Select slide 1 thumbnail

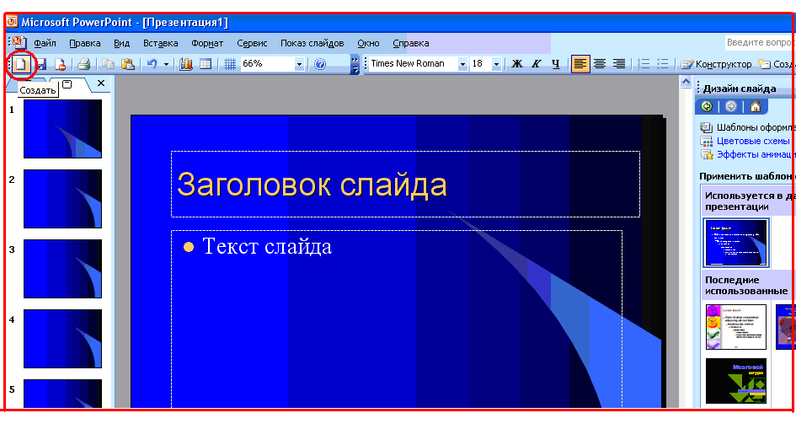point(62,128)
